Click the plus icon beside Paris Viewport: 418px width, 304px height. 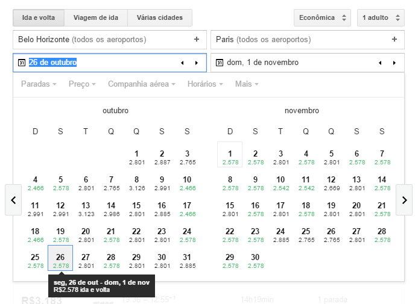tap(394, 40)
